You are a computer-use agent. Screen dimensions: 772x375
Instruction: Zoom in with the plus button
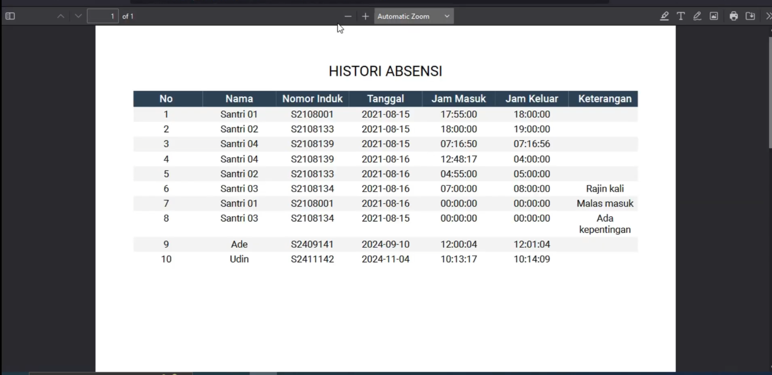365,16
